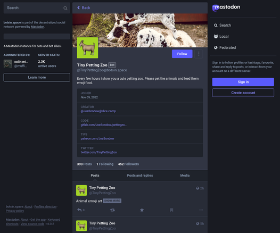Switch to Posts and replies tab

tap(140, 176)
